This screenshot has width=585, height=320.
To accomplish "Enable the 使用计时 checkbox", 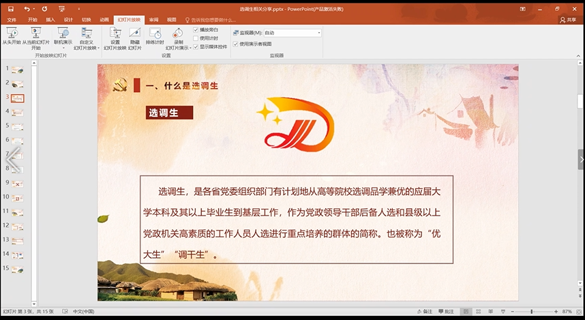I will click(x=196, y=38).
